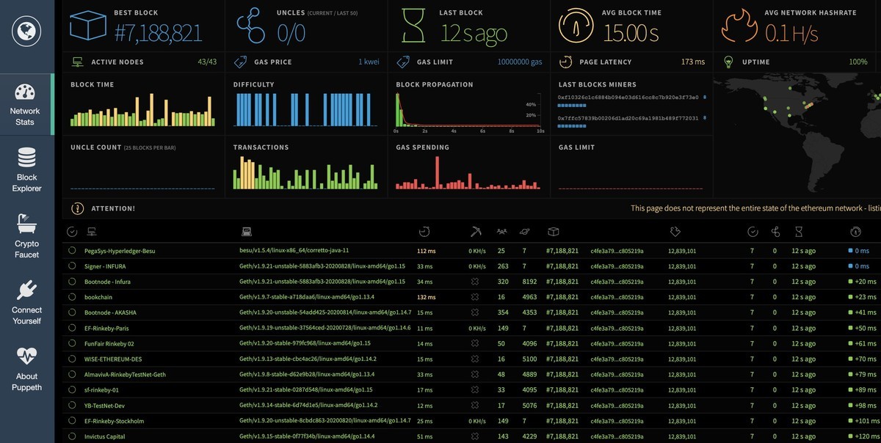Click the 1 kwei gas price value
Viewport: 881px width, 443px height.
coord(369,62)
